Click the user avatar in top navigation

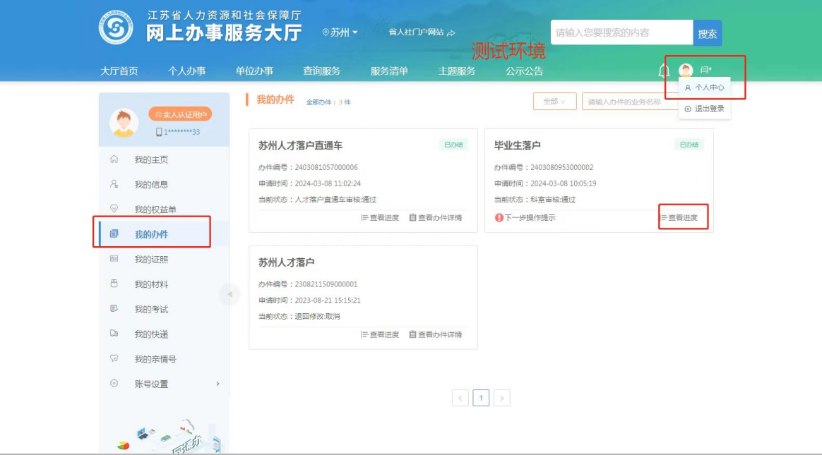click(686, 71)
